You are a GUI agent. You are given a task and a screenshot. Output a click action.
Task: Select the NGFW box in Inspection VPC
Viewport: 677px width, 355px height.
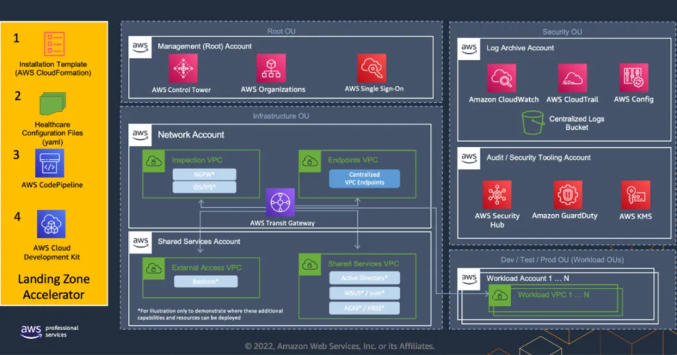[204, 174]
